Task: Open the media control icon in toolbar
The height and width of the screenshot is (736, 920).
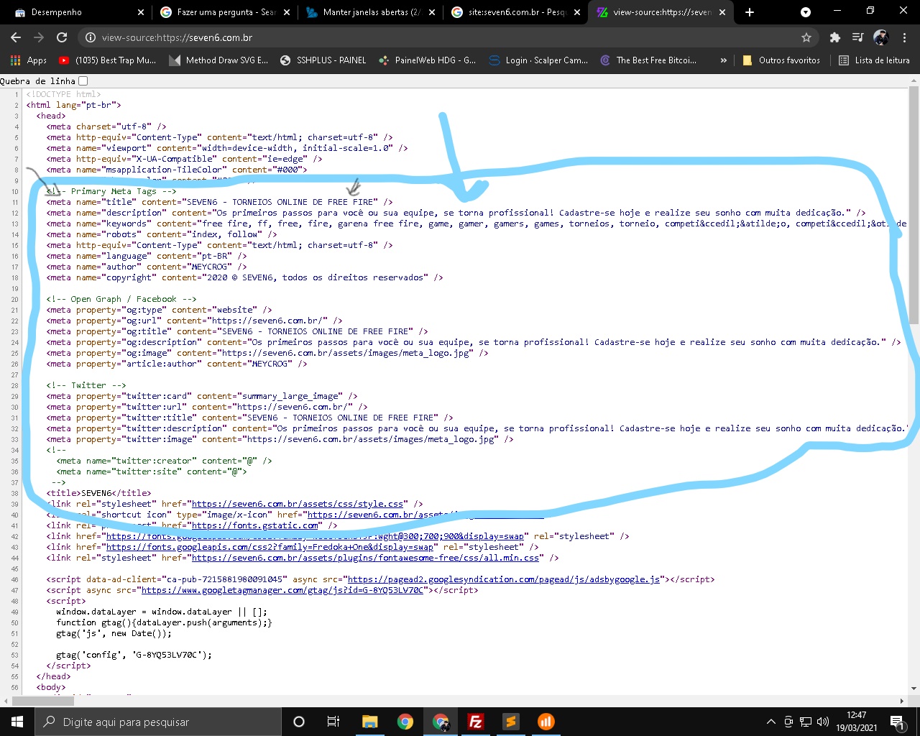Action: click(857, 37)
